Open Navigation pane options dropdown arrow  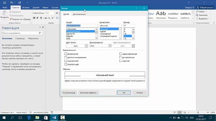40,27
